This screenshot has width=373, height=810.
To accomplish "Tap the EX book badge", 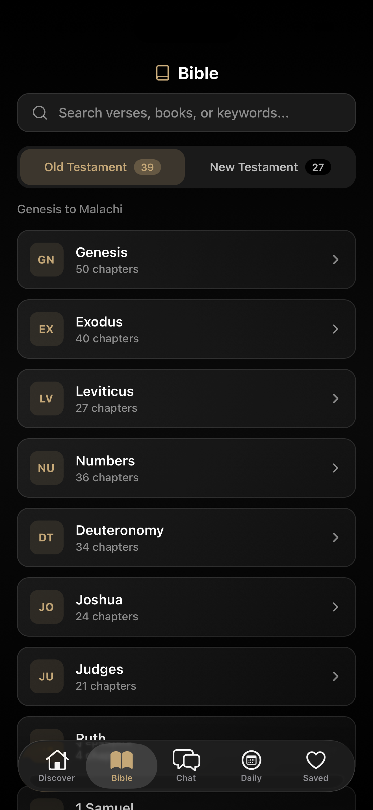I will [x=47, y=329].
